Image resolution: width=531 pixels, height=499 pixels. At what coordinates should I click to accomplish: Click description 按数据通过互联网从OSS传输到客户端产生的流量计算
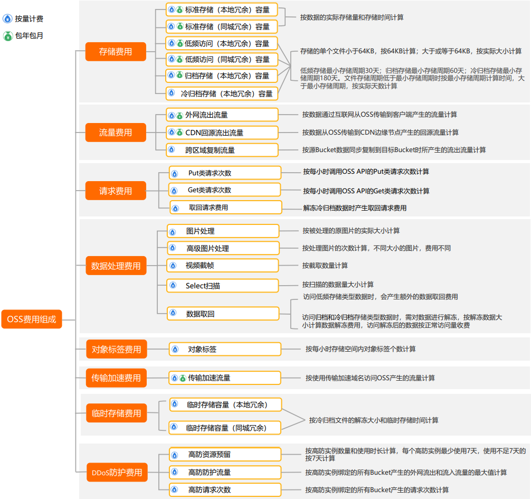(x=380, y=115)
